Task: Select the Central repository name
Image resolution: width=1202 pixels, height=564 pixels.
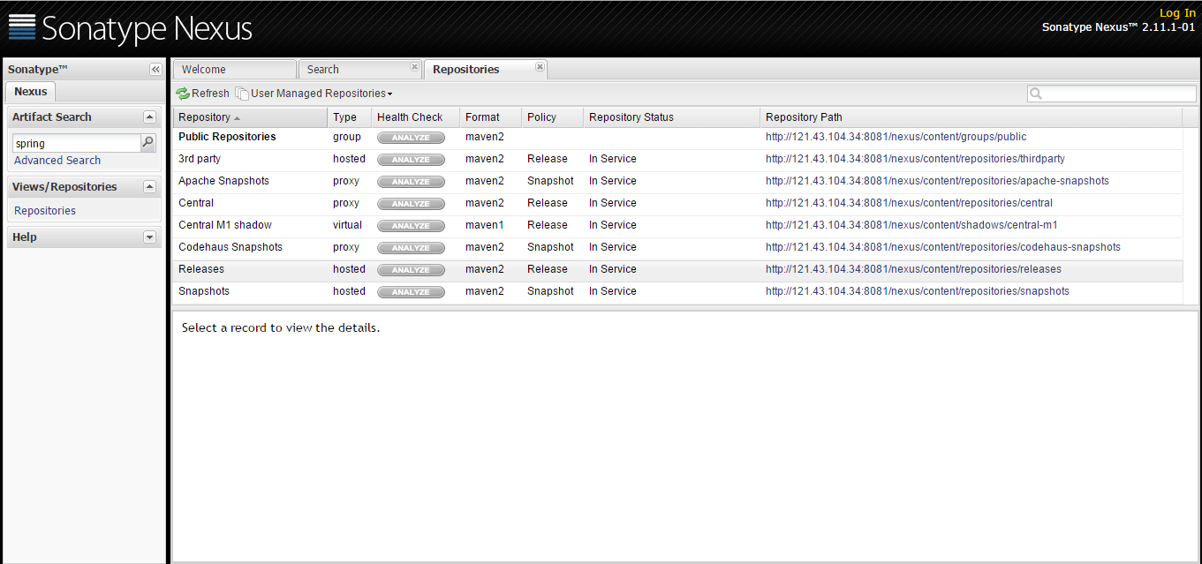Action: point(196,203)
